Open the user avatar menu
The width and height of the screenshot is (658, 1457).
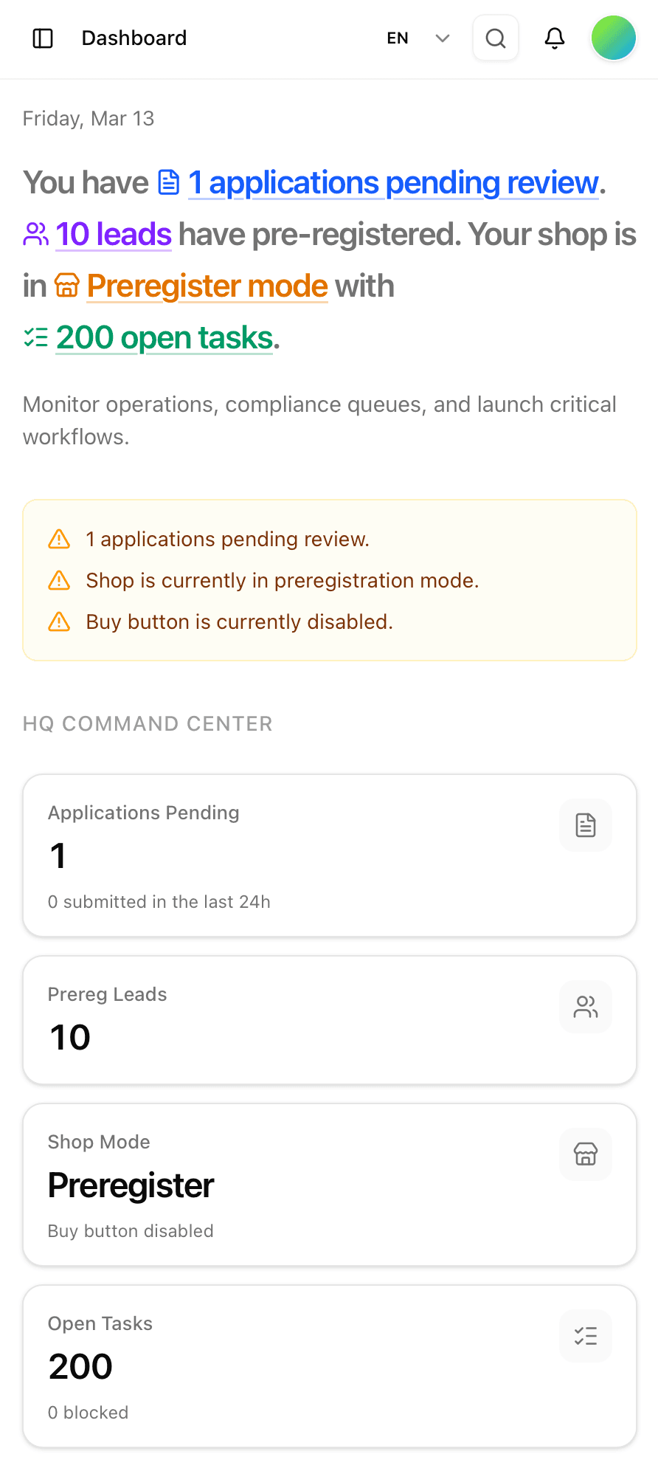[613, 38]
